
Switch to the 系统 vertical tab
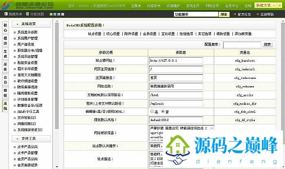tap(5, 106)
